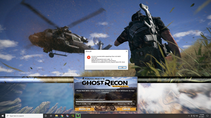Click the 'Remaining: 2 Min 16 Sec' text

pyautogui.click(x=127, y=104)
